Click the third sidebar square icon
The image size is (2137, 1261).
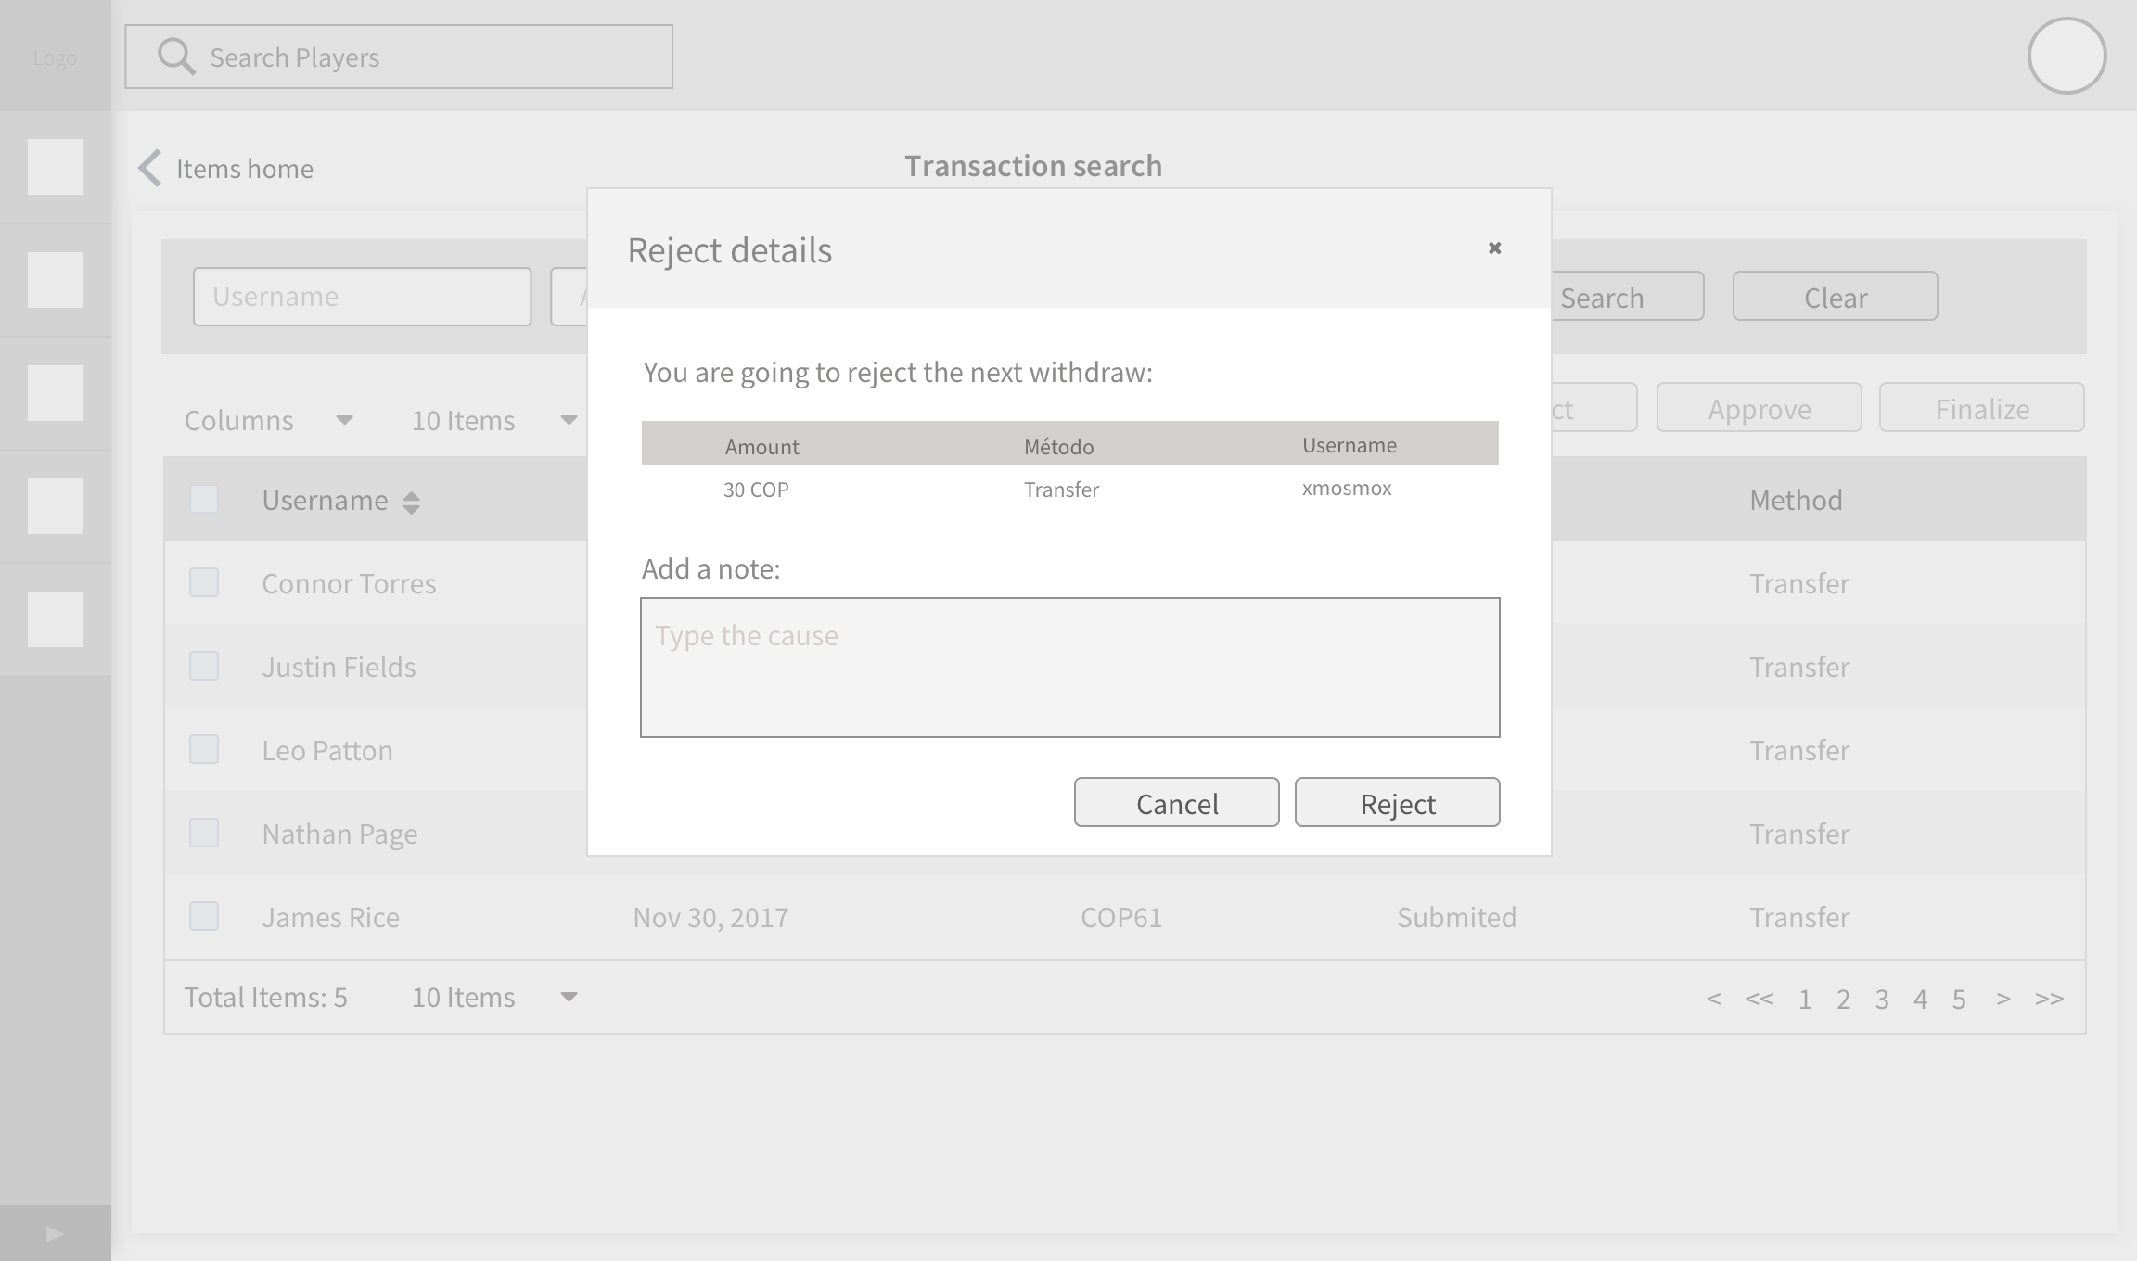[56, 393]
